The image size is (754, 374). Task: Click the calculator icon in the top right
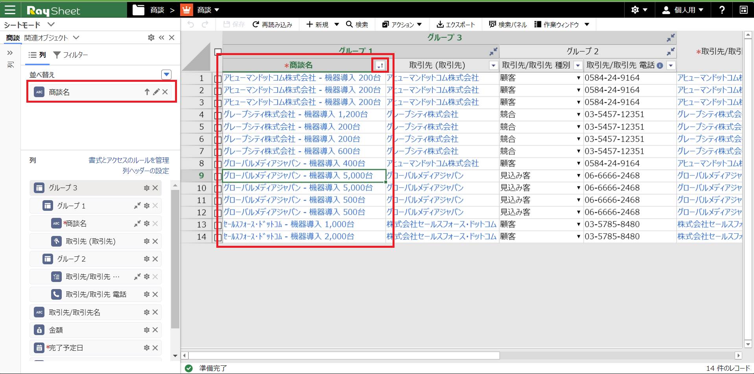pos(743,10)
